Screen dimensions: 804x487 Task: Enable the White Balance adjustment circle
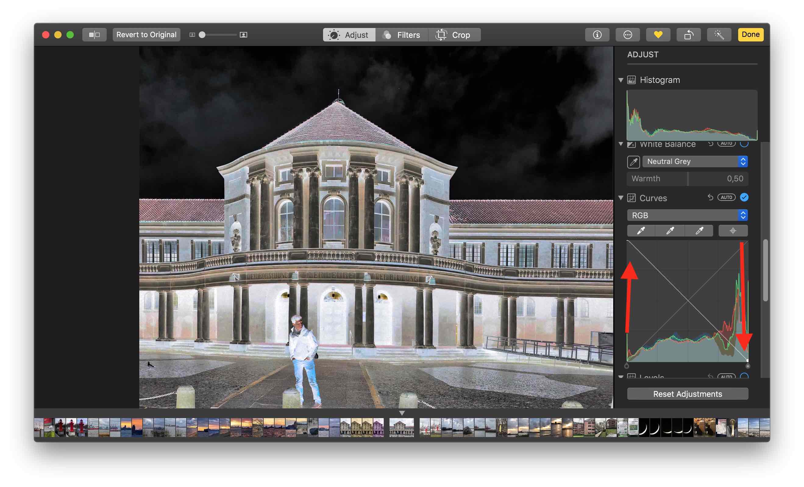[x=744, y=144]
